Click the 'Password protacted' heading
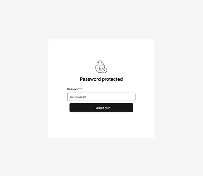 [101, 79]
